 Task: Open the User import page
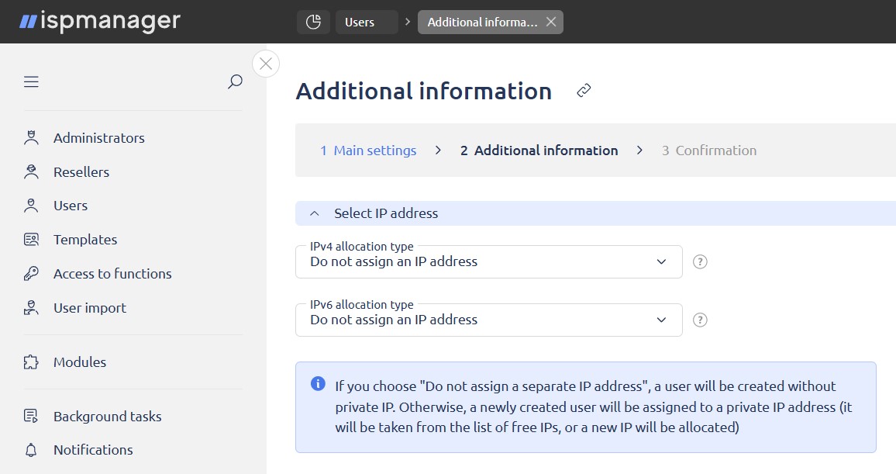pos(90,308)
